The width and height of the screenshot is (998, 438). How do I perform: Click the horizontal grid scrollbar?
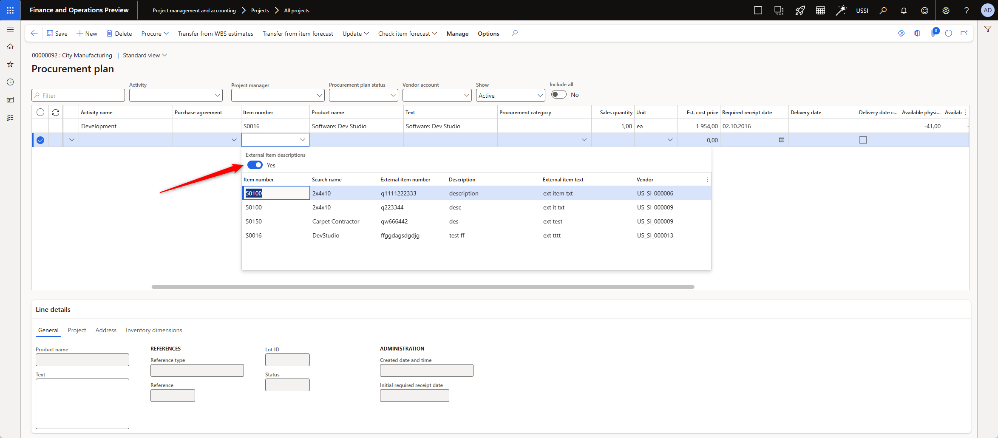[x=422, y=287]
